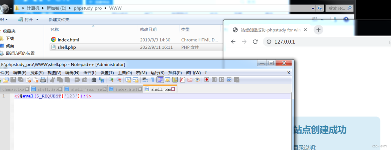
Task: Toggle file monitoring eye icon
Action: click(x=197, y=80)
